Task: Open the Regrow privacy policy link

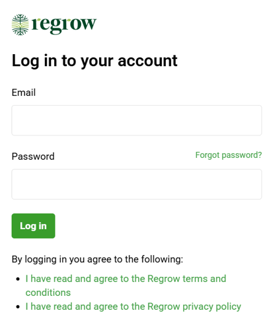Action: pyautogui.click(x=133, y=307)
